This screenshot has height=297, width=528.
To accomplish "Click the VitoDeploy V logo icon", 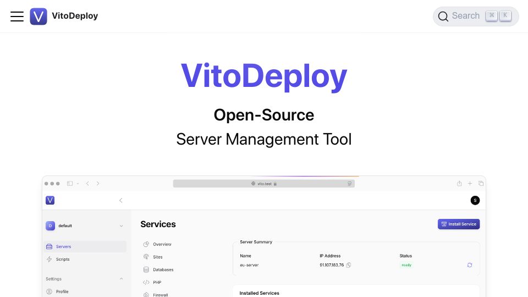I will click(38, 16).
